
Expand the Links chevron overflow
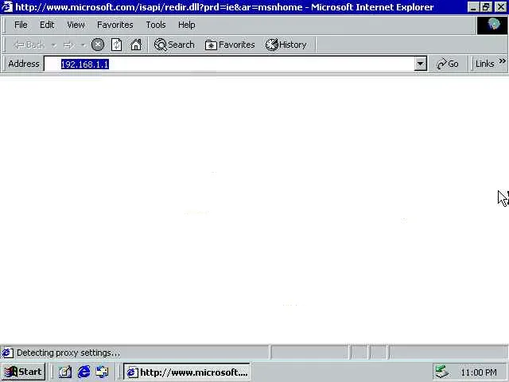[502, 61]
